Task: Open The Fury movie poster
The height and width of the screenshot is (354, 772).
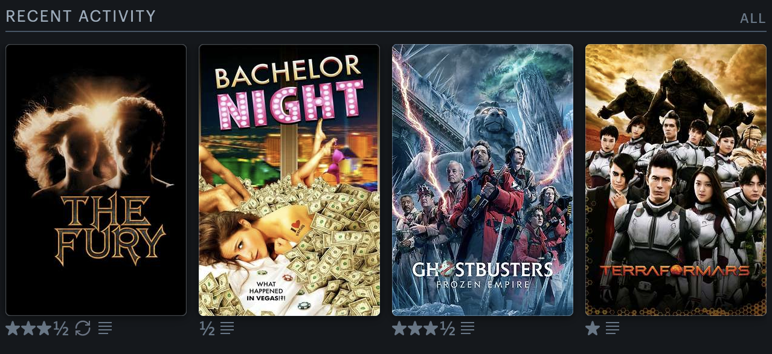Action: click(96, 180)
